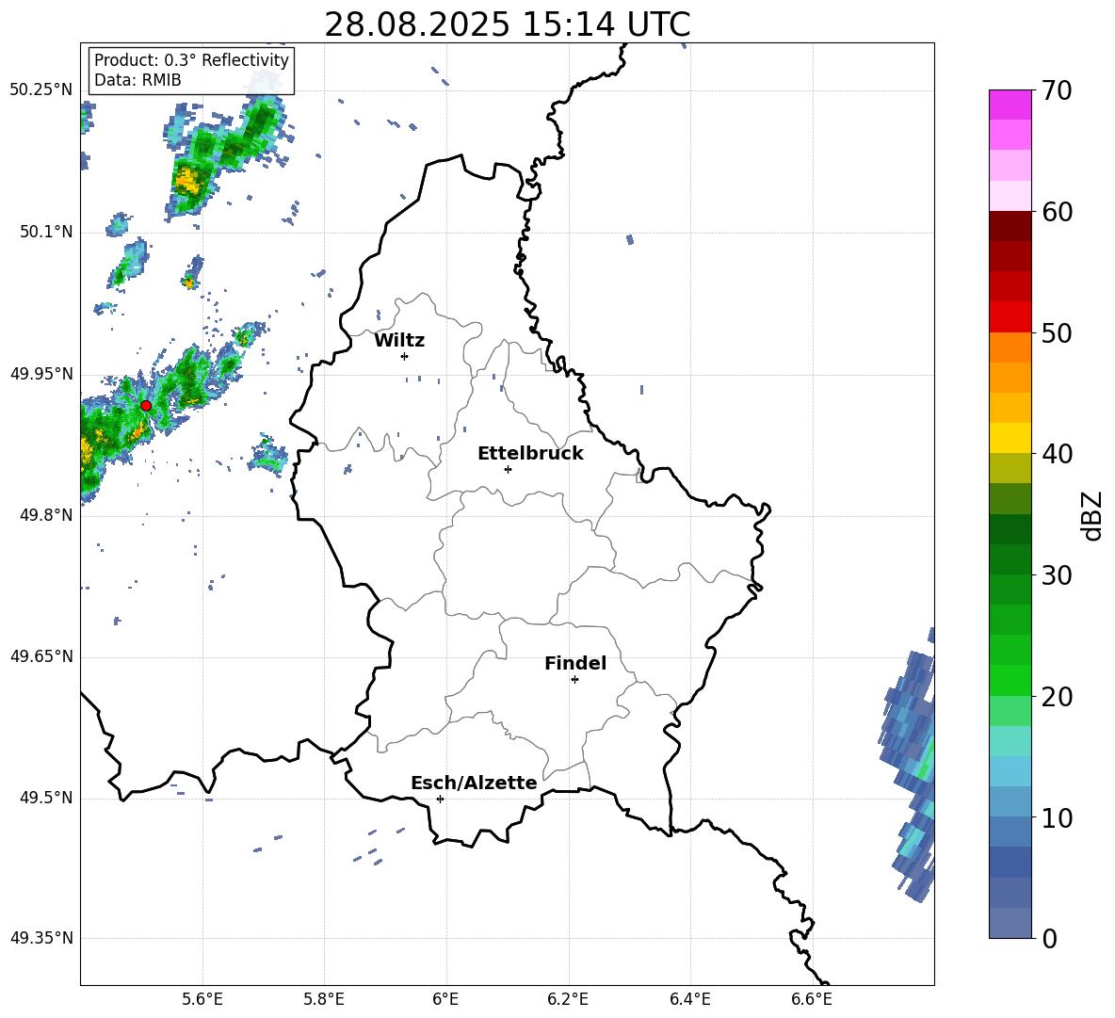Click the 49.5°N latitude label
The height and width of the screenshot is (1018, 1115).
[46, 797]
